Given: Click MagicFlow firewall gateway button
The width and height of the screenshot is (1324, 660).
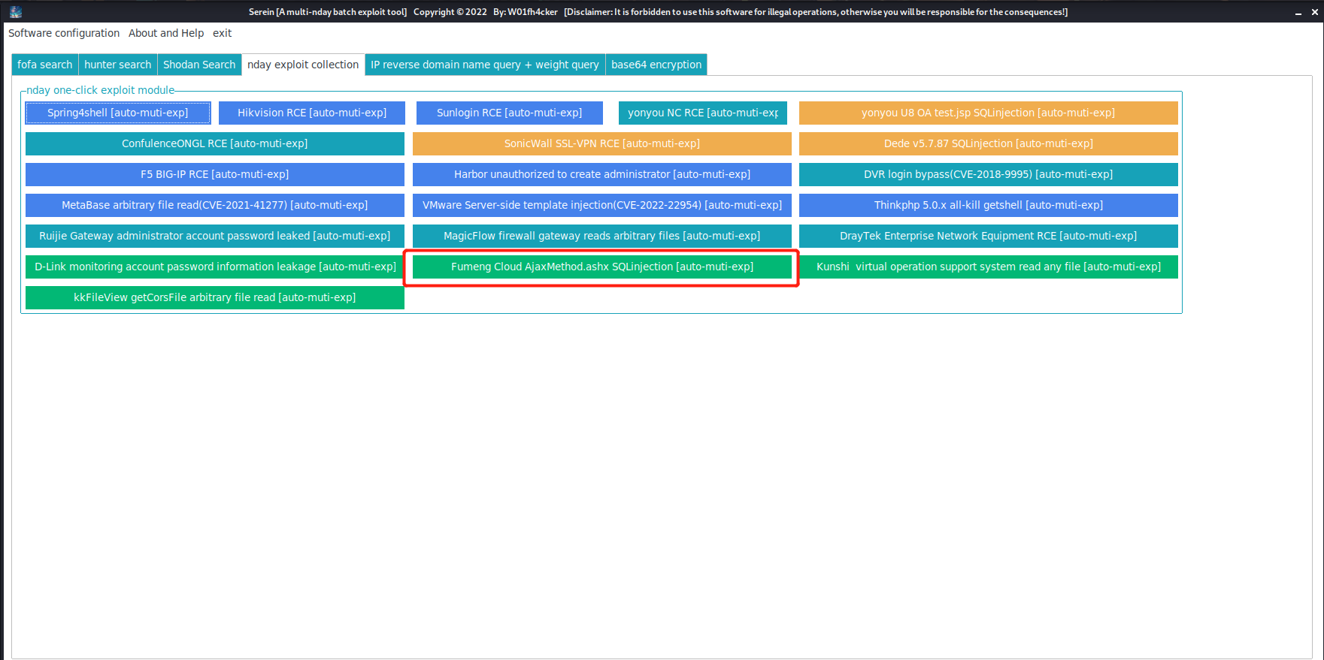Looking at the screenshot, I should pyautogui.click(x=601, y=236).
